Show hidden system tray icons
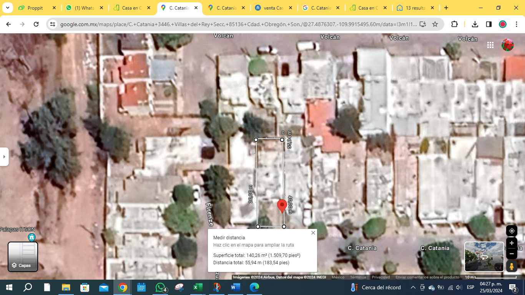Image resolution: width=525 pixels, height=295 pixels. (x=413, y=287)
